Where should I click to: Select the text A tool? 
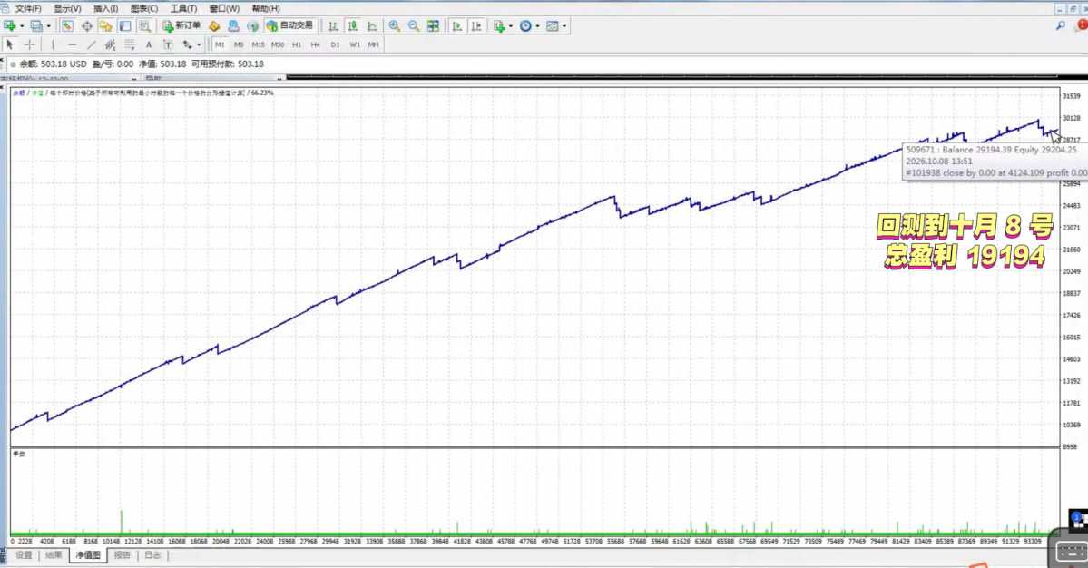click(x=149, y=44)
